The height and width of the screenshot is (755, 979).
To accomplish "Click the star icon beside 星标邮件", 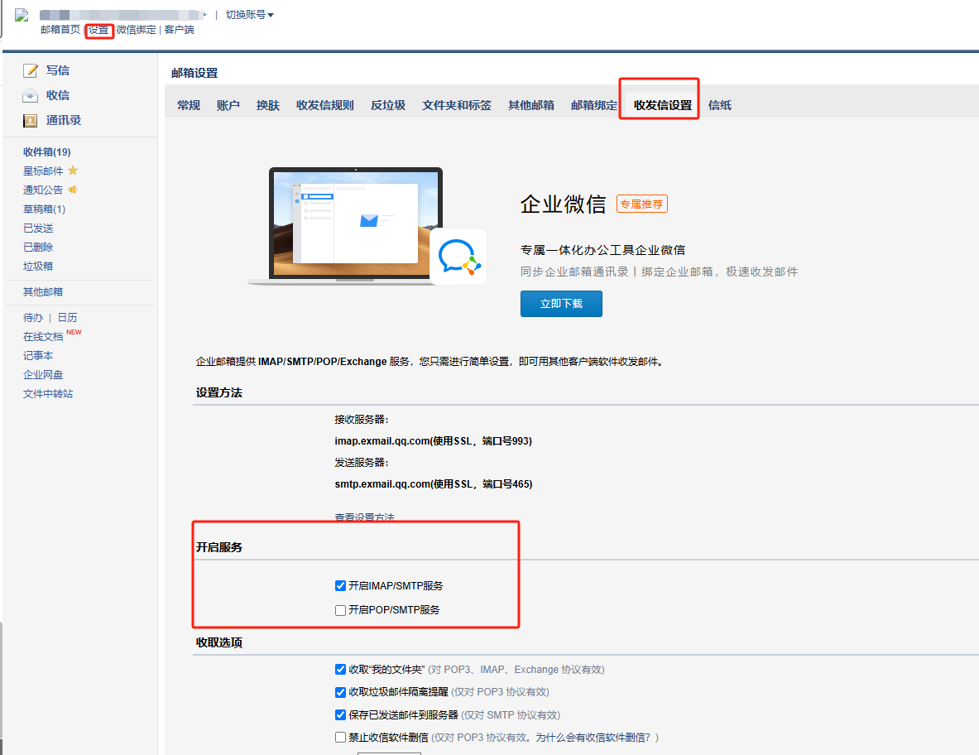I will (x=73, y=171).
